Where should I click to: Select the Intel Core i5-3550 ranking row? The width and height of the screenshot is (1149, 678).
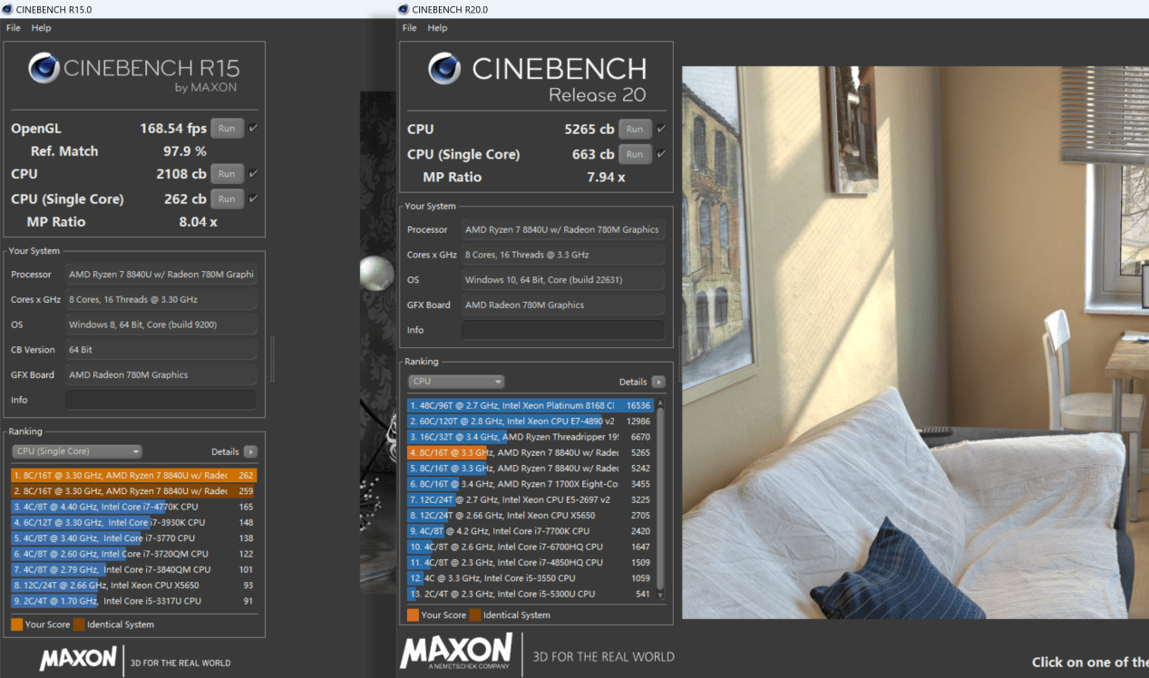(x=531, y=578)
